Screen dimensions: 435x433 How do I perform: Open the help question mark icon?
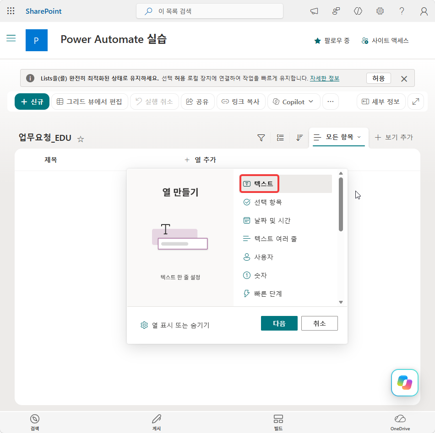click(x=402, y=11)
